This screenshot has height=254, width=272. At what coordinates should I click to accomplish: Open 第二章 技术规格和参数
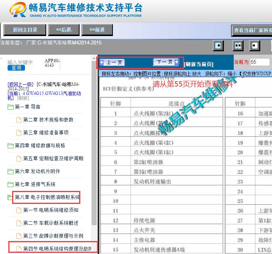(48, 120)
